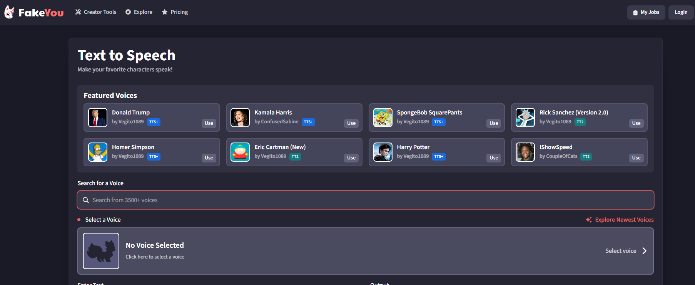Screen dimensions: 695x285
Task: Click the Harry Potter avatar
Action: tap(383, 152)
